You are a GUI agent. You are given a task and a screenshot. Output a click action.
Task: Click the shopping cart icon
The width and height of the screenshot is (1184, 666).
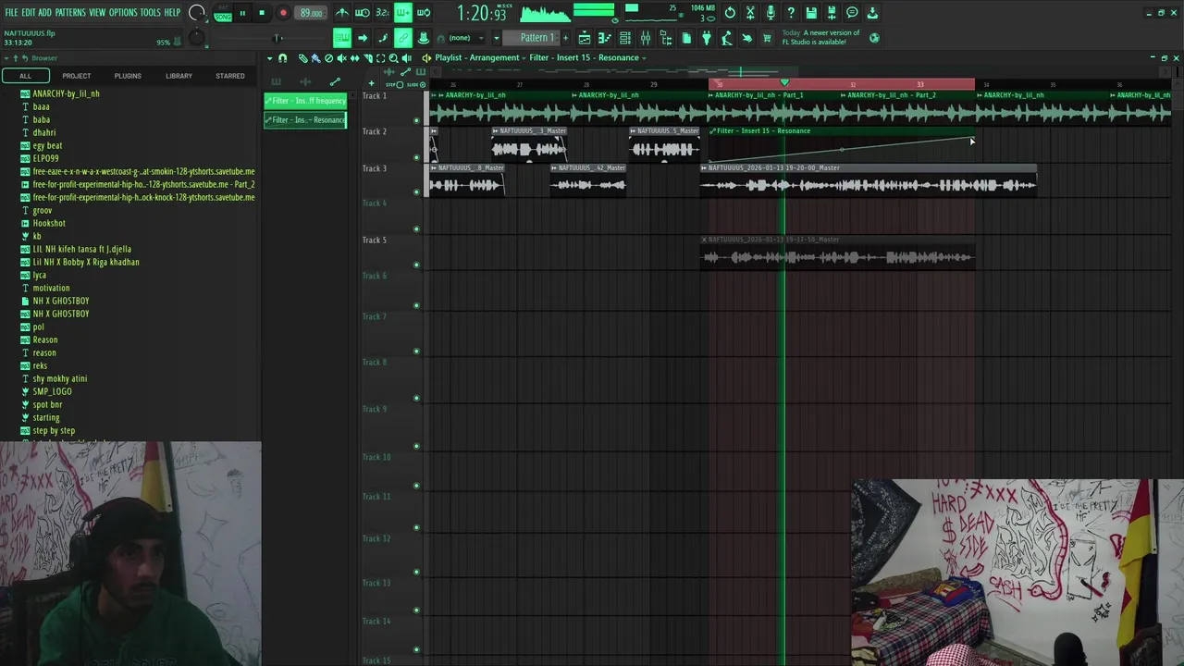point(767,38)
